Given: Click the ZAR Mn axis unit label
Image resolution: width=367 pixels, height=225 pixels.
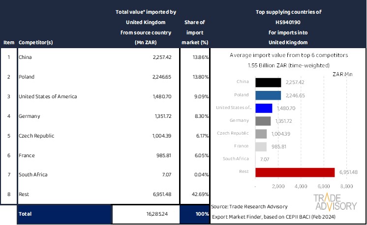Looking at the screenshot, I should (343, 74).
